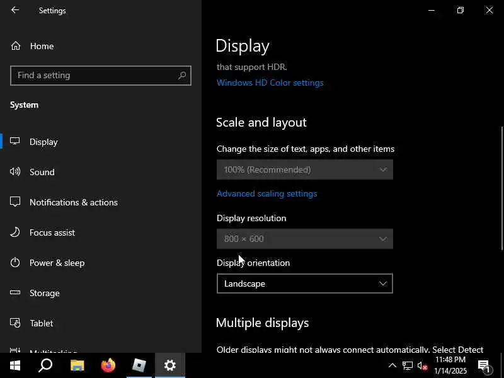Go back using the Settings back arrow
This screenshot has width=504, height=378.
(14, 10)
